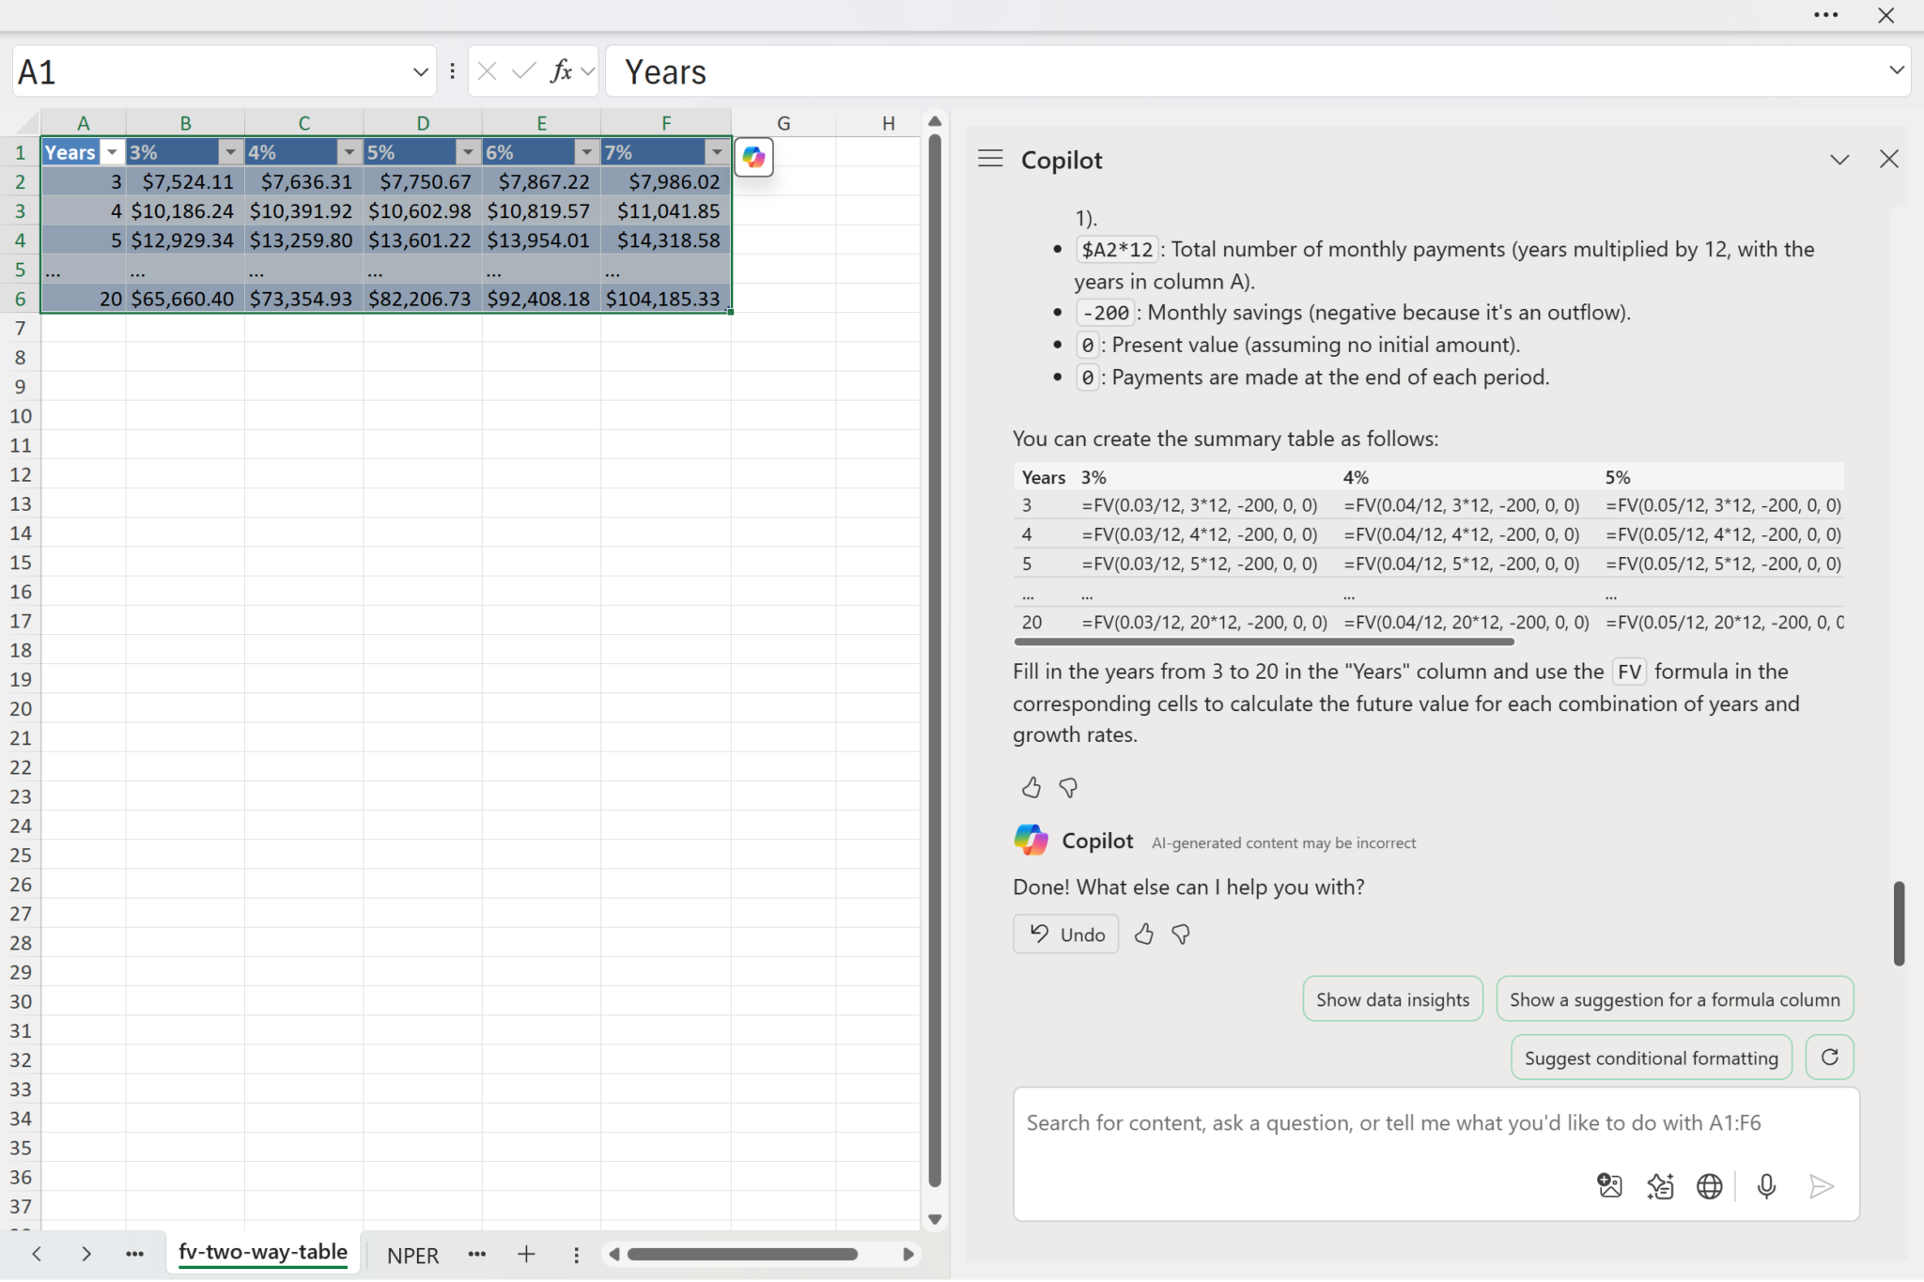Select the fv-two-way-table sheet tab
The height and width of the screenshot is (1282, 1924).
pyautogui.click(x=263, y=1252)
